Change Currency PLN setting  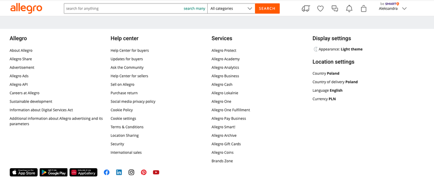pos(324,99)
